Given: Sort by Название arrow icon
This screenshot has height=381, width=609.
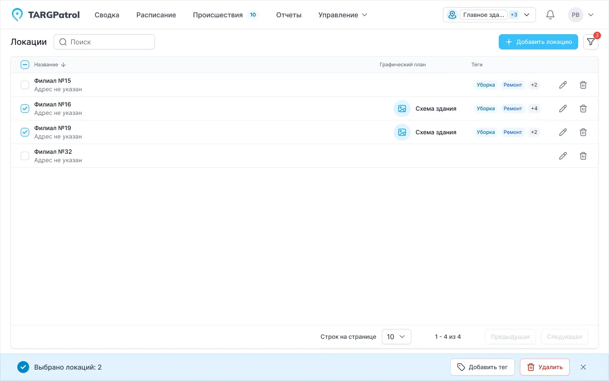Looking at the screenshot, I should pyautogui.click(x=63, y=65).
